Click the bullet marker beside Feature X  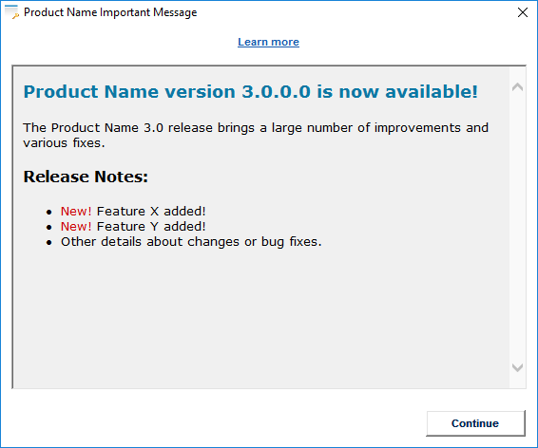click(49, 212)
